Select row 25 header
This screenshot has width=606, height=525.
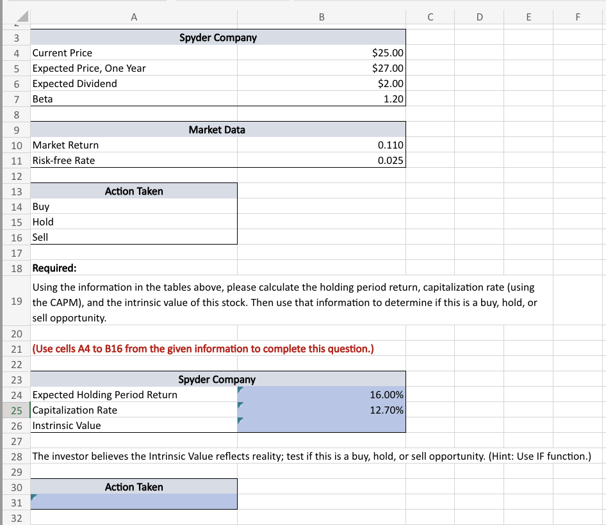(x=17, y=410)
